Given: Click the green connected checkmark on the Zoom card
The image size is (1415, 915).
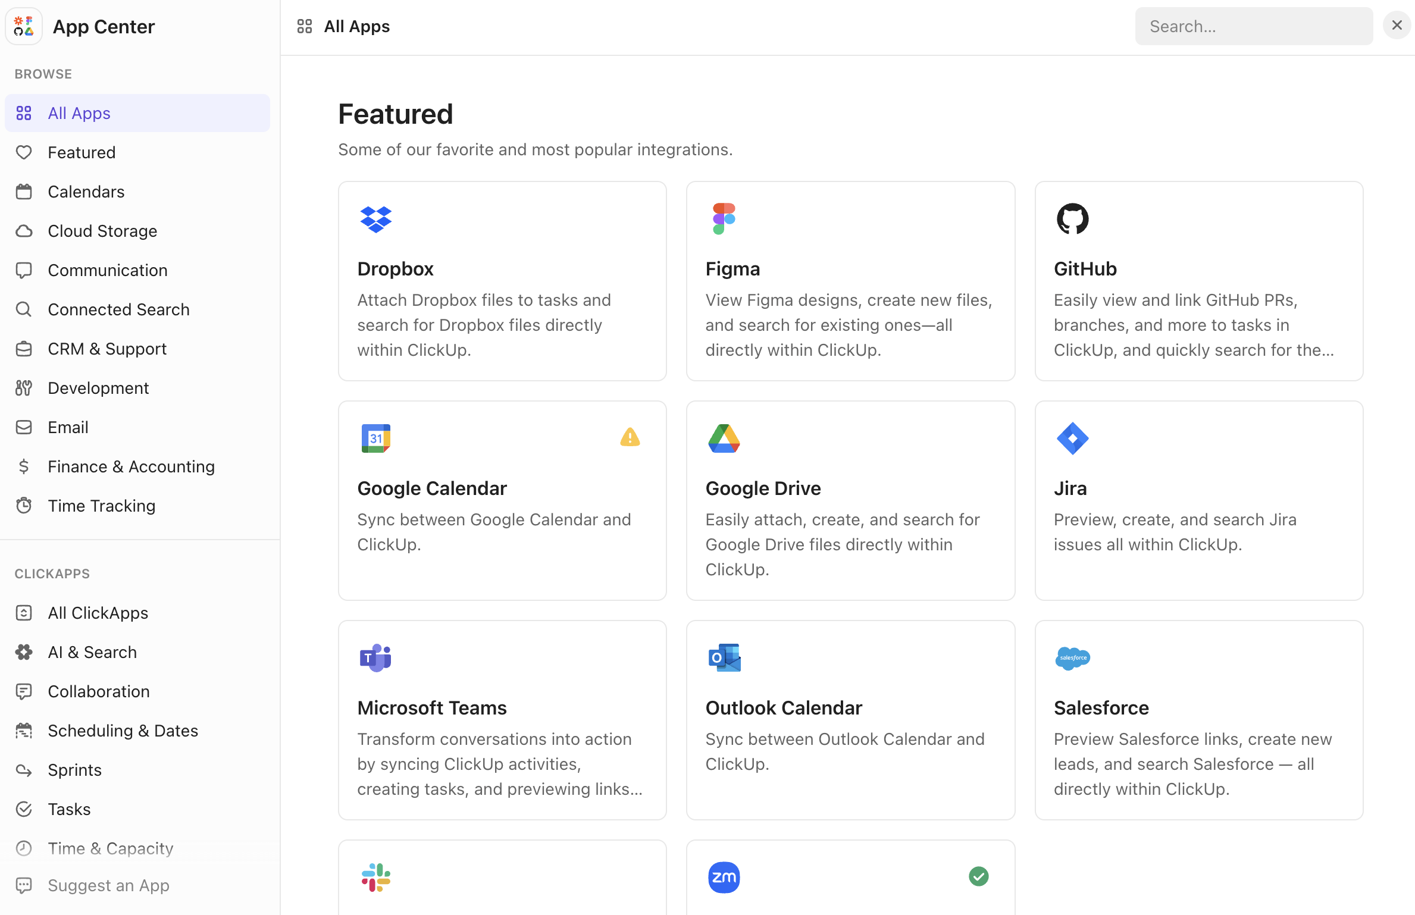Looking at the screenshot, I should 979,877.
